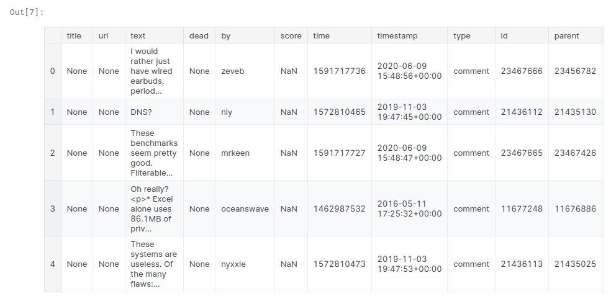Select the 'oceanswave' author cell
This screenshot has height=296, width=611.
coord(245,209)
